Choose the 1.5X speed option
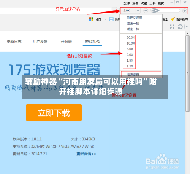This screenshot has height=174, width=190. point(130,61)
